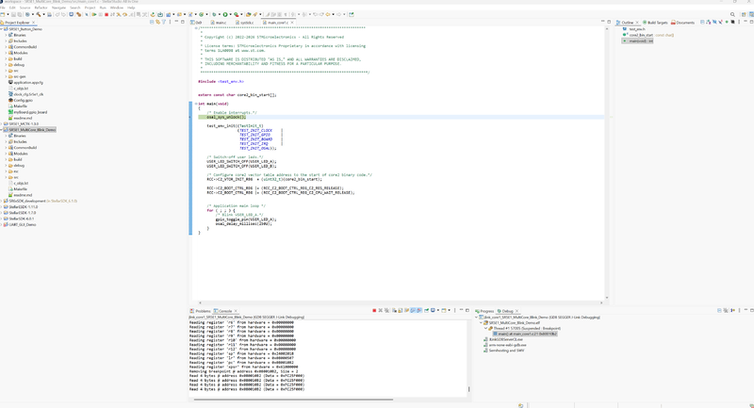
Task: Click Remove Launch icon in Console toolbar
Action: pos(381,310)
